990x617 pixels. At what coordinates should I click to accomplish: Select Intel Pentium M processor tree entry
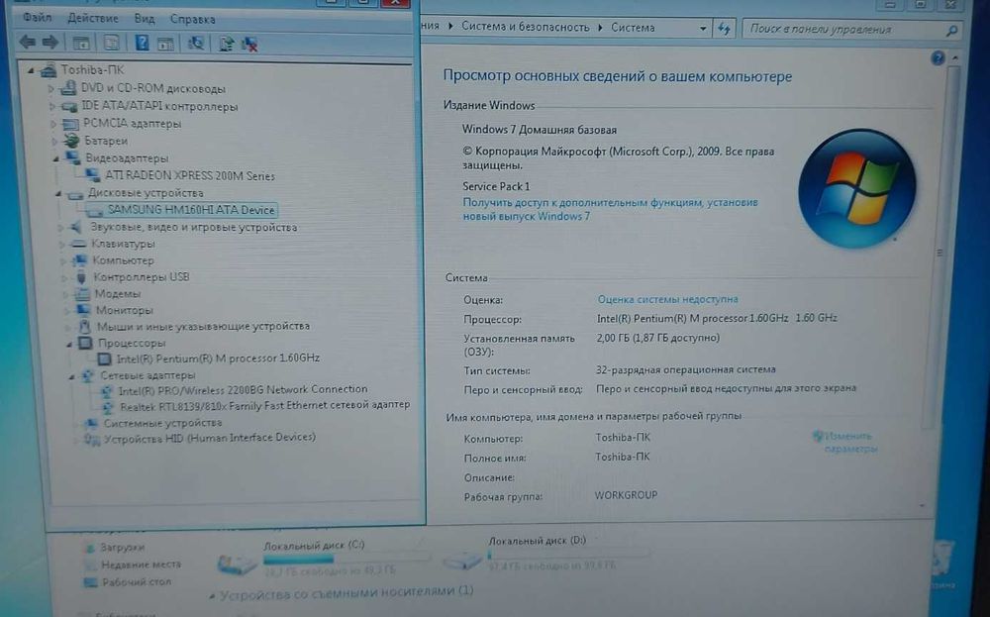click(218, 359)
